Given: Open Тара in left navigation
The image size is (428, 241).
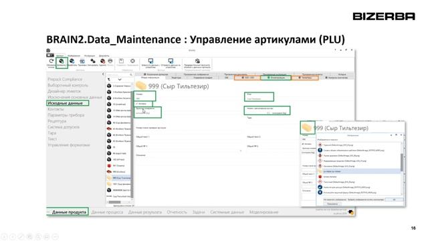Looking at the screenshot, I should [x=52, y=133].
